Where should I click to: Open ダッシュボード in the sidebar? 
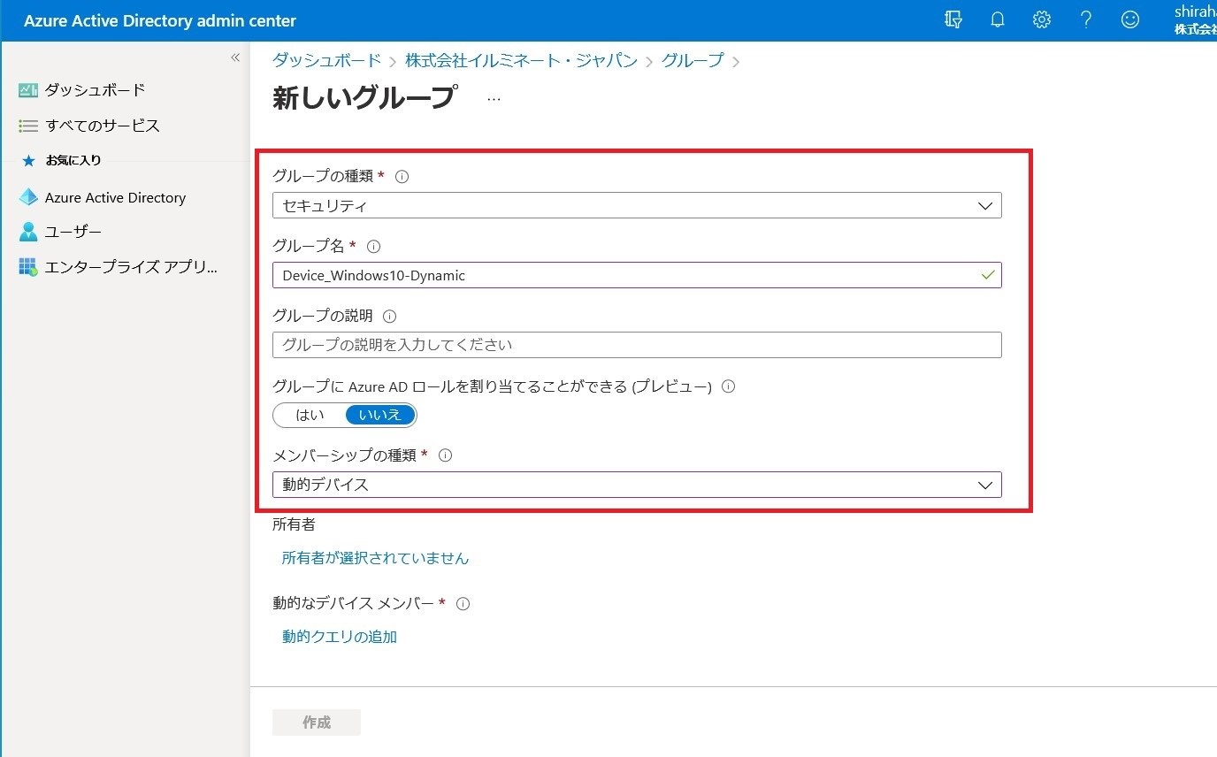pos(96,90)
